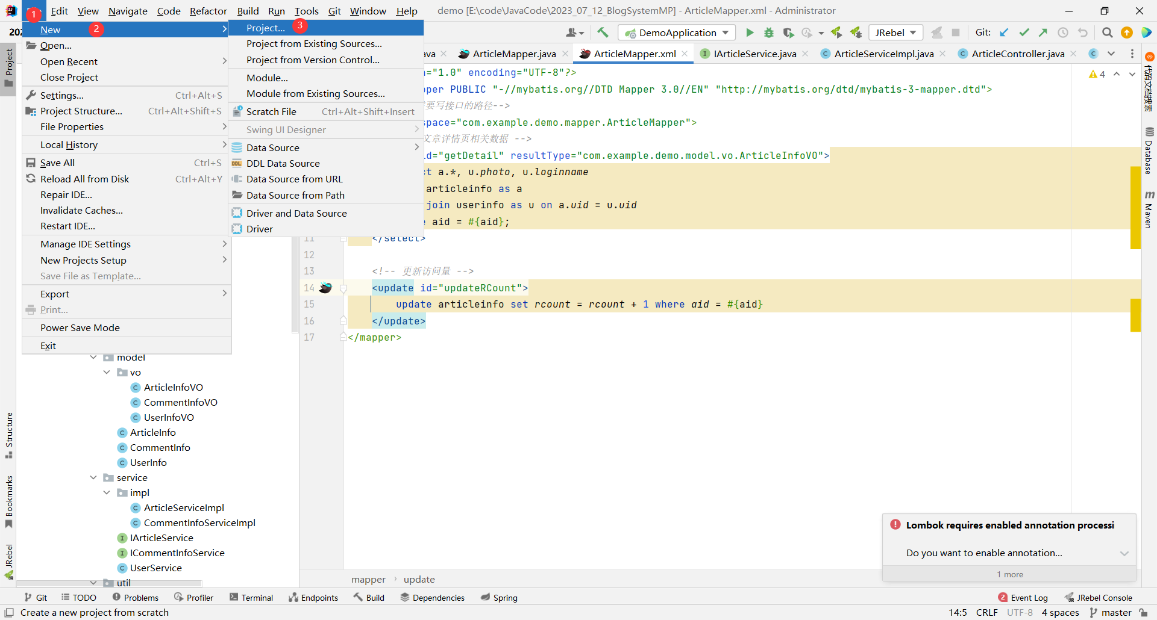Select Project... in the New submenu
Viewport: 1157px width, 620px height.
point(266,28)
